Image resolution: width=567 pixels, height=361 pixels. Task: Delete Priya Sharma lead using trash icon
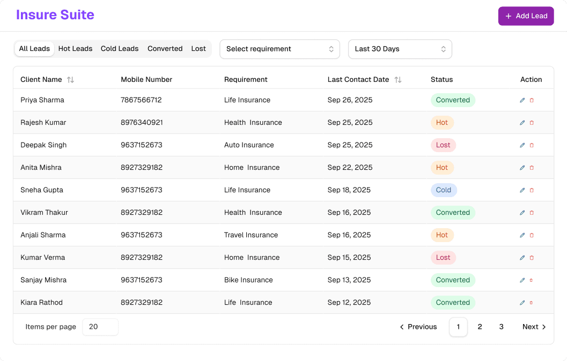pyautogui.click(x=532, y=100)
